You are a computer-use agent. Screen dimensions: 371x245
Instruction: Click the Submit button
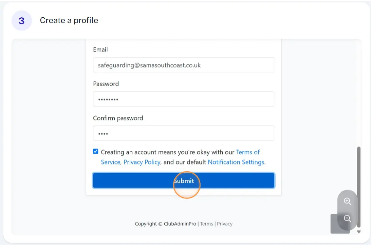click(184, 180)
